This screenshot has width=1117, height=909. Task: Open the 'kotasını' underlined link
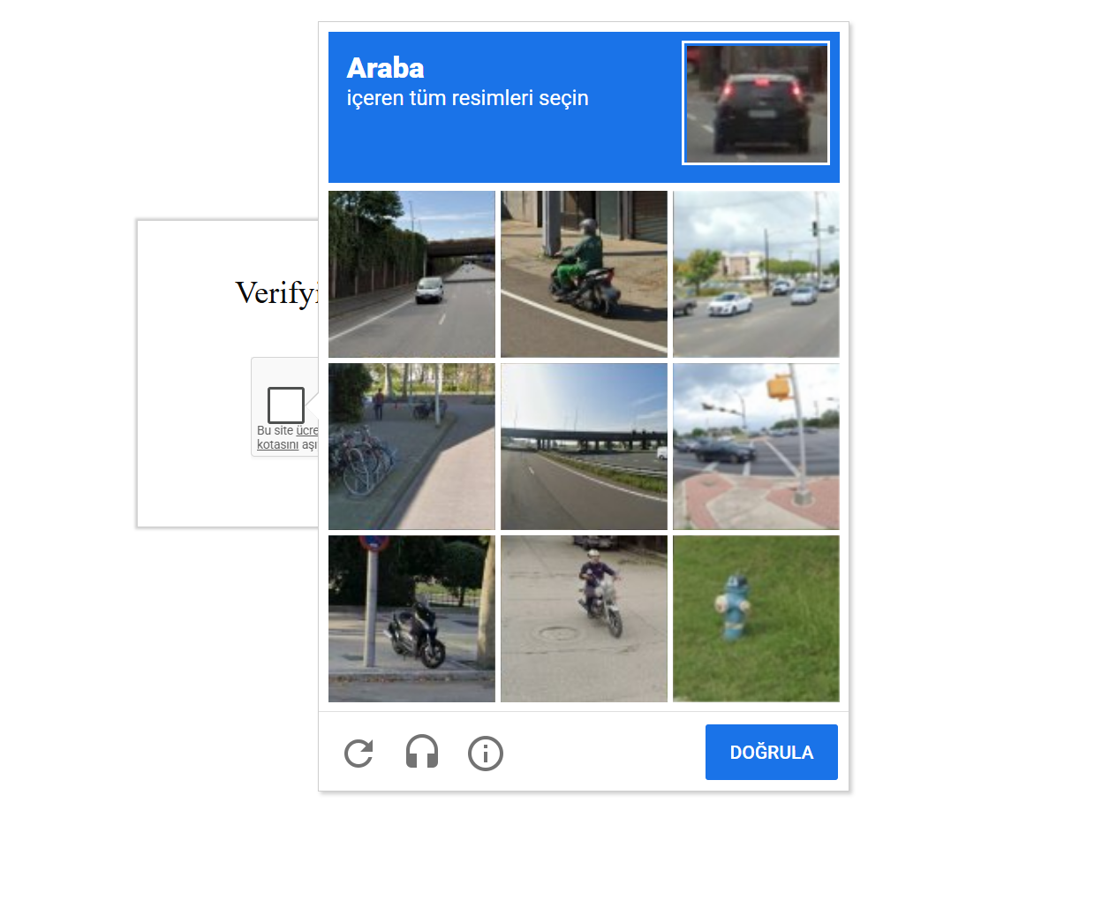278,444
